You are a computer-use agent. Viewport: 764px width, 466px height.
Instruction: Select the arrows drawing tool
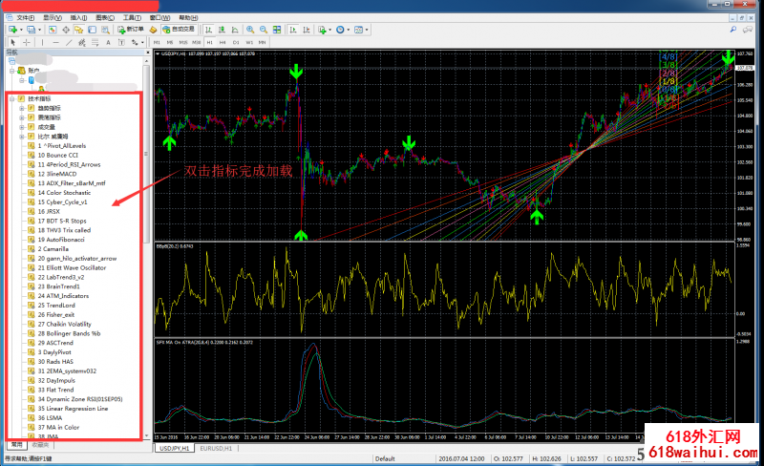(135, 42)
